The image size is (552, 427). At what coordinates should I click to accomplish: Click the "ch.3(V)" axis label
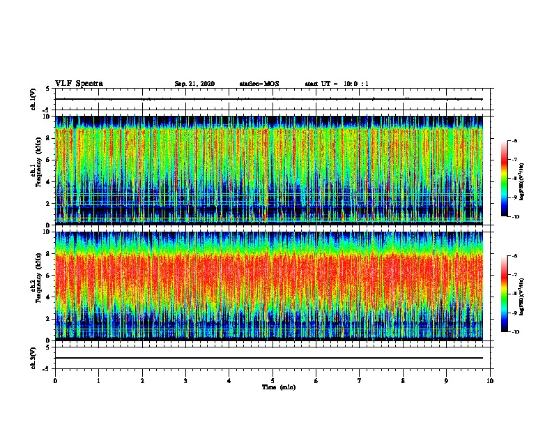33,358
